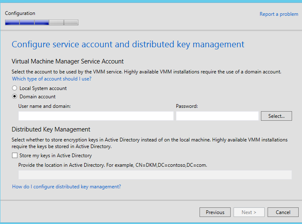Screen dimensions: 302x224
Task: Open Which type of account should I use?
Action: coord(52,79)
